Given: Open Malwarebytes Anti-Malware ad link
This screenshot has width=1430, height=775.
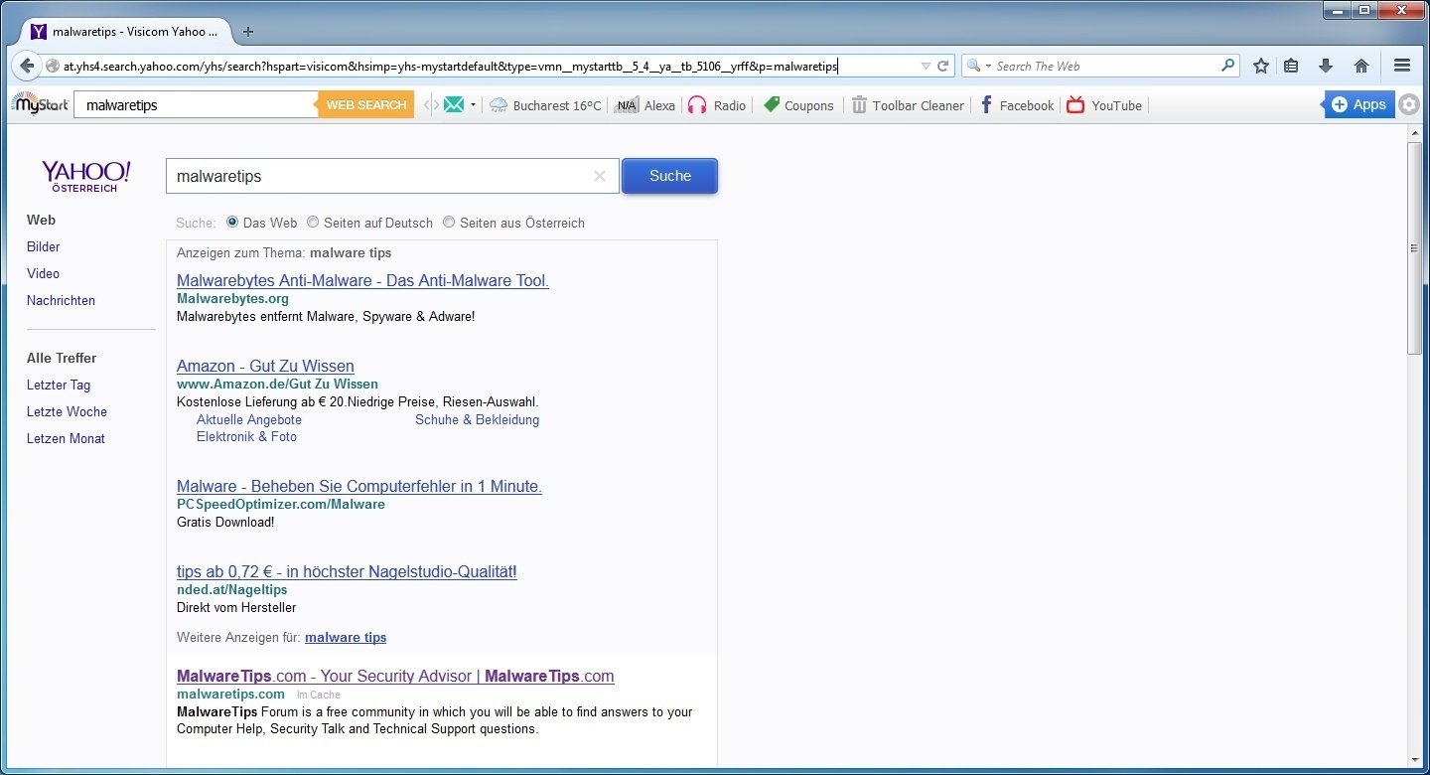Looking at the screenshot, I should point(362,280).
